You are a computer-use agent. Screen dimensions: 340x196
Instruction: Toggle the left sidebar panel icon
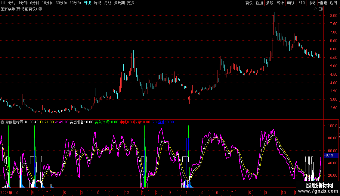coord(3,3)
